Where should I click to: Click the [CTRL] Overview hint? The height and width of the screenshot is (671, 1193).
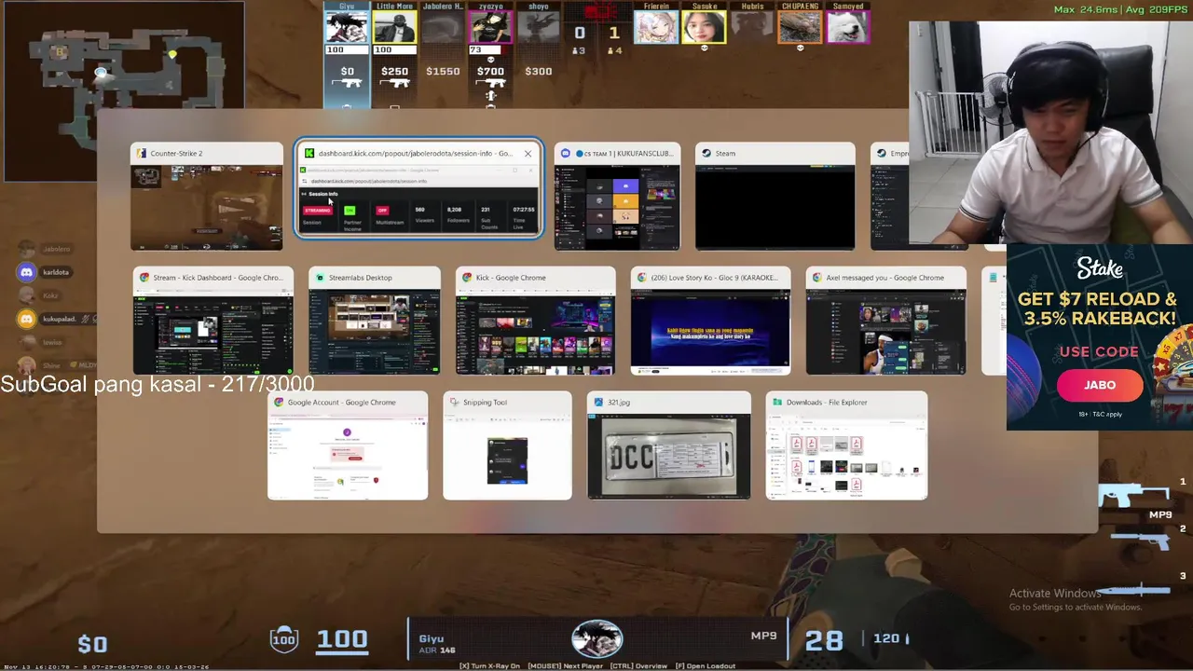pyautogui.click(x=638, y=665)
